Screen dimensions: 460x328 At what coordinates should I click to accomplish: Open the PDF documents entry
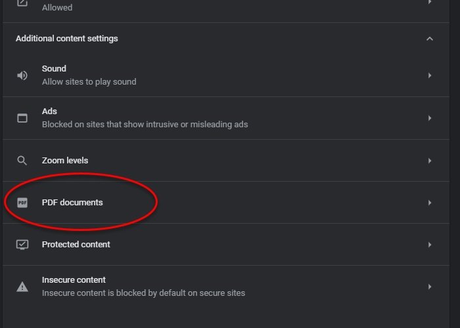72,203
